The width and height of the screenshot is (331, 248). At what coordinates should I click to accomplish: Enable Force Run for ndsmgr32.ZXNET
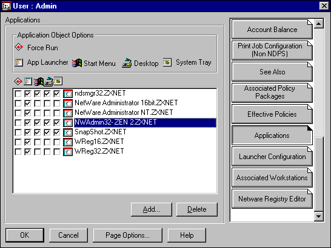pyautogui.click(x=18, y=94)
